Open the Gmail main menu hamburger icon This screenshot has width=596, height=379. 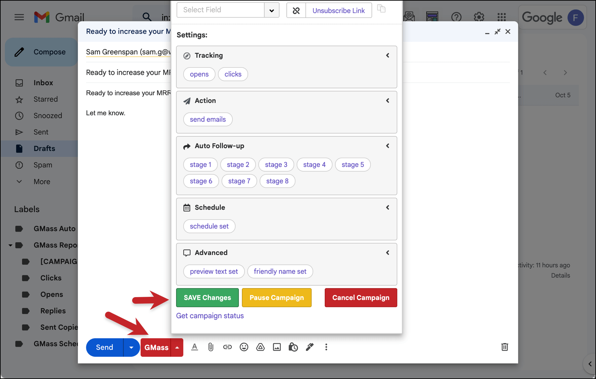point(19,17)
